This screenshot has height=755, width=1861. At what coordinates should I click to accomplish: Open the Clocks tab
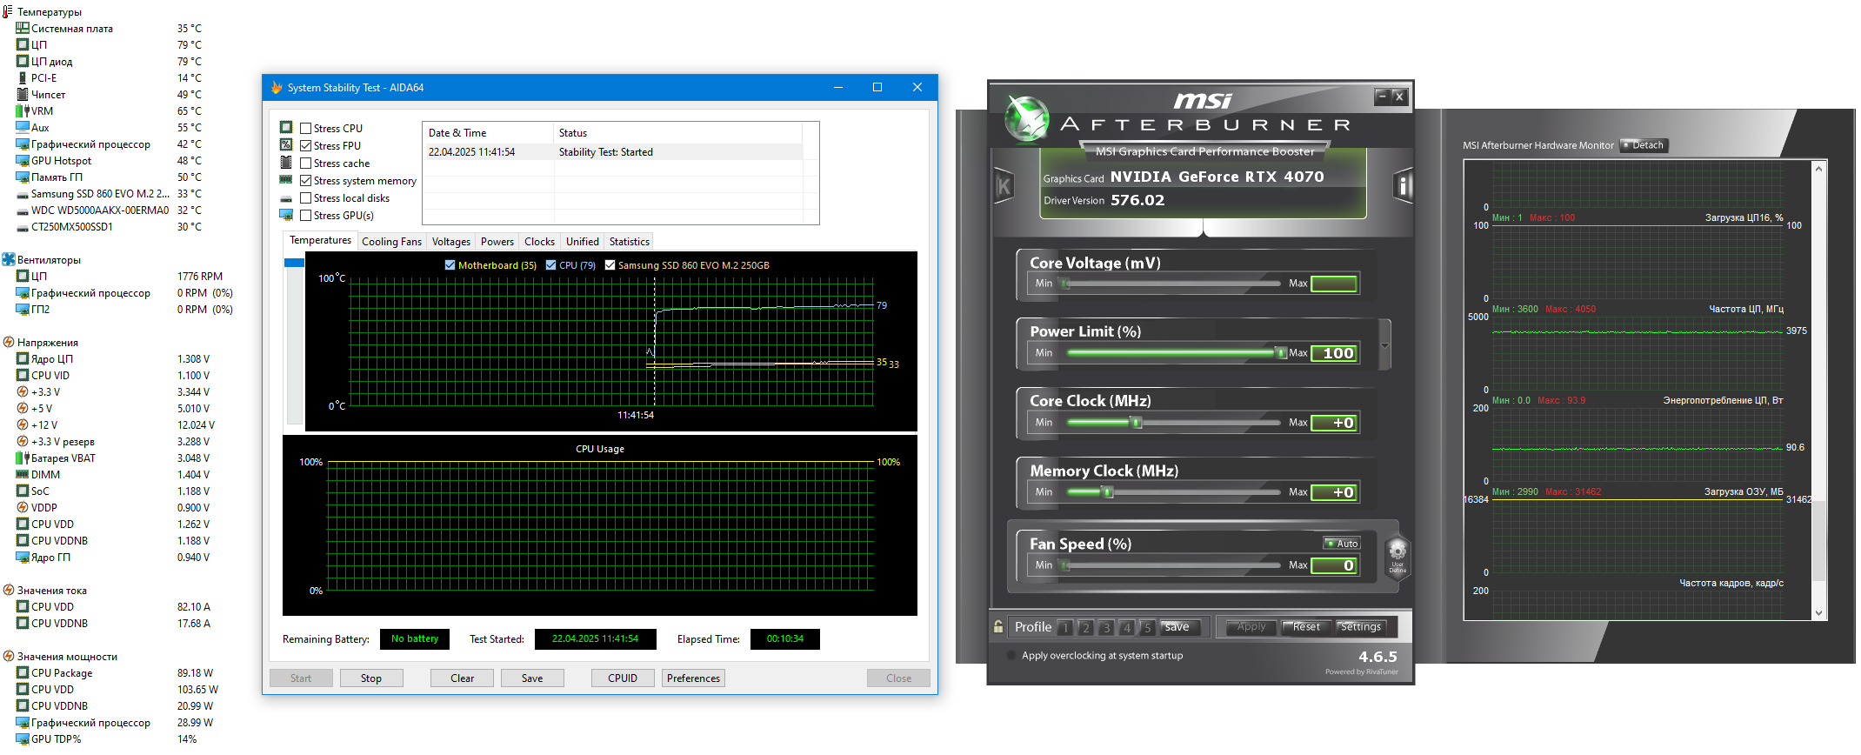[539, 242]
